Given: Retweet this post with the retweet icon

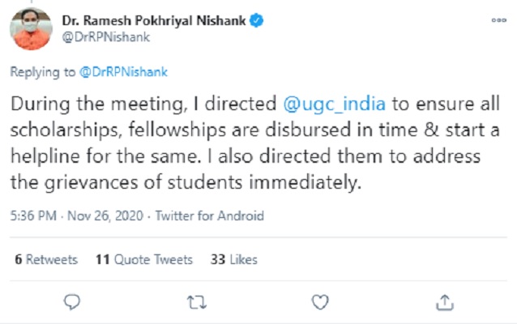Looking at the screenshot, I should click(195, 302).
